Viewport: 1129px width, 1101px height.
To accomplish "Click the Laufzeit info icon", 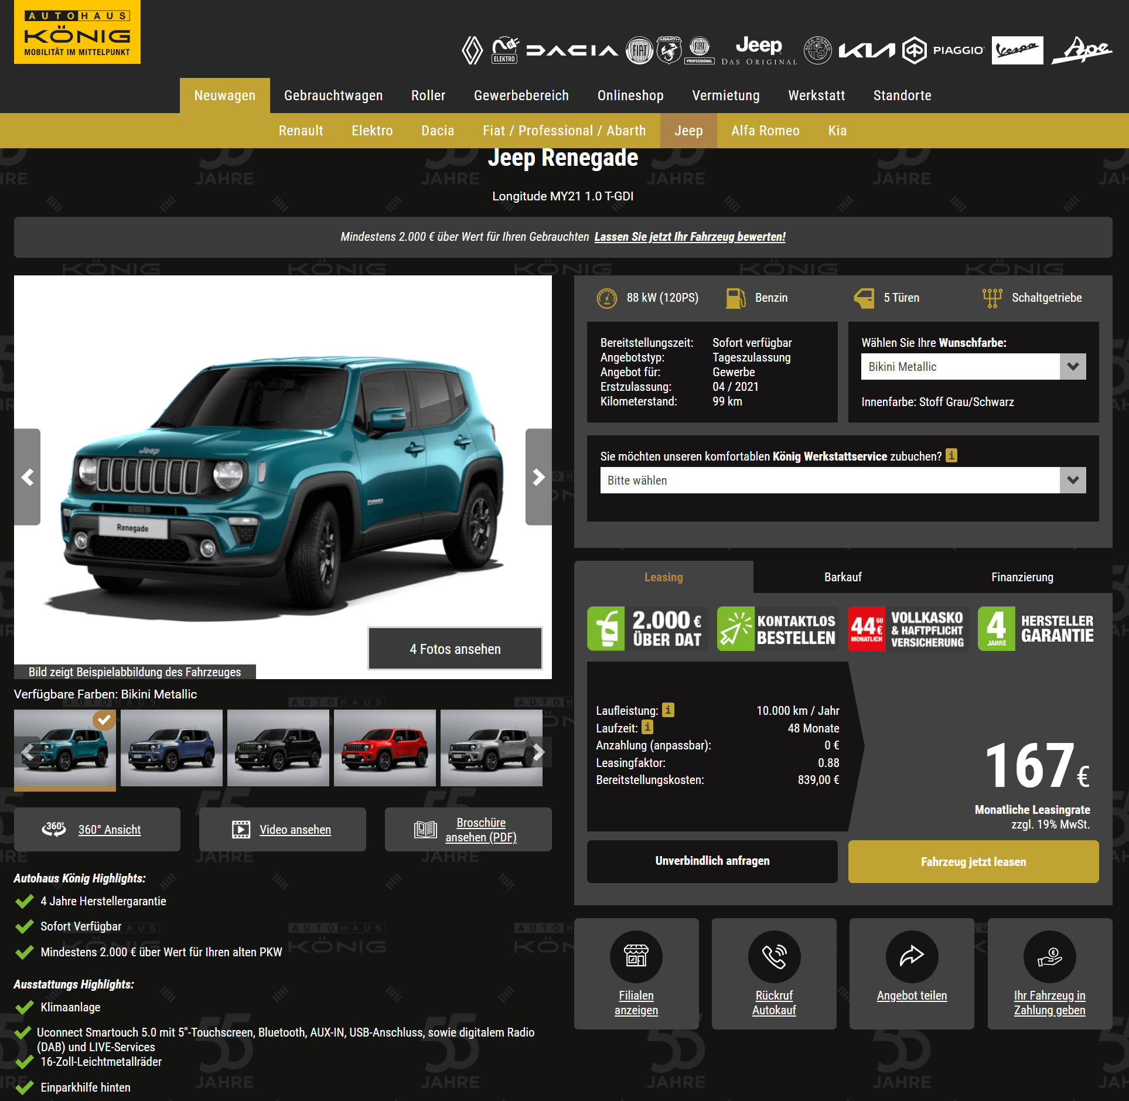I will click(x=647, y=727).
